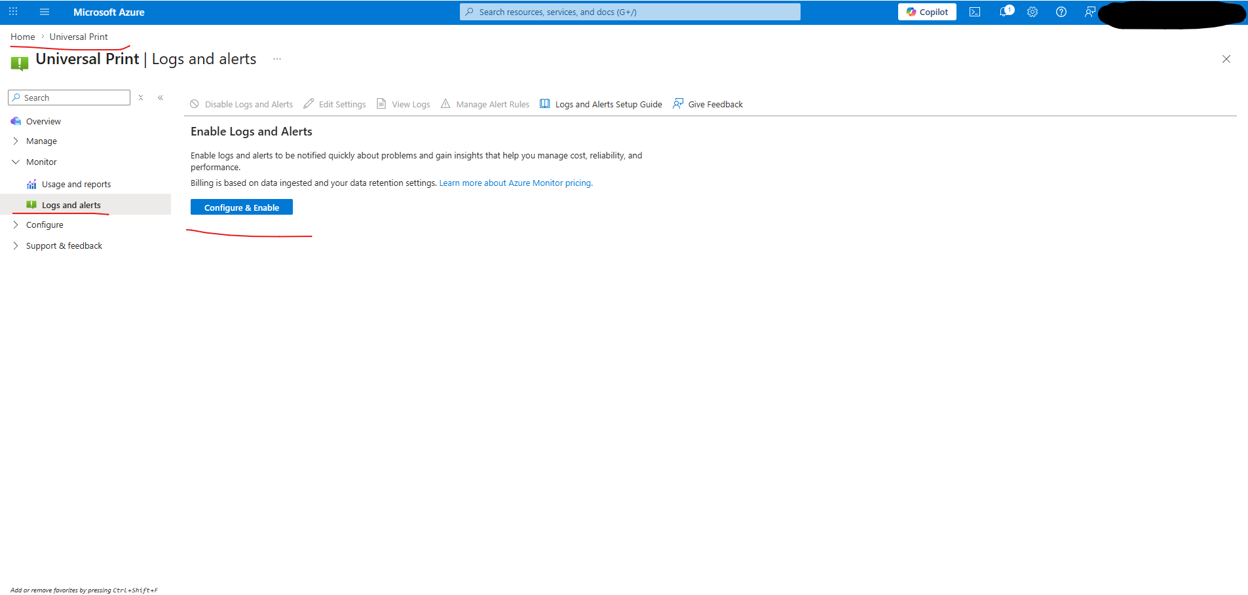1248x595 pixels.
Task: Open Logs and Alerts Setup Guide
Action: coord(601,104)
